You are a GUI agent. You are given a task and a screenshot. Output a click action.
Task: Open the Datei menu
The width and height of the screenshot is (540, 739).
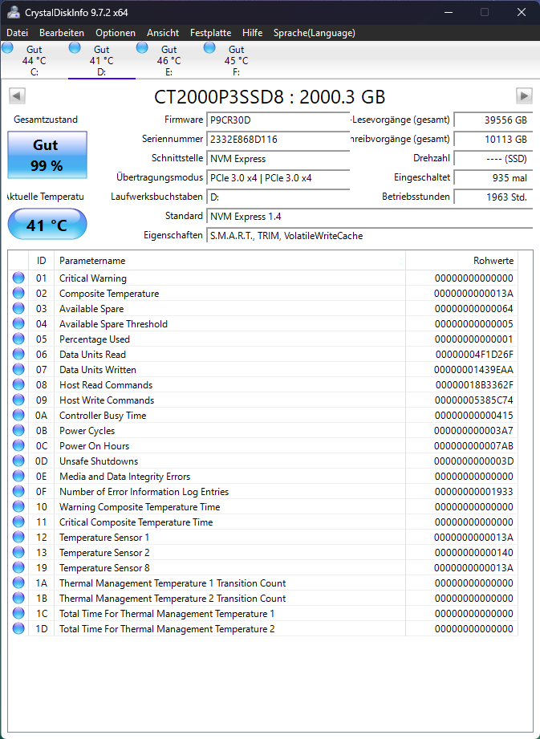coord(18,33)
